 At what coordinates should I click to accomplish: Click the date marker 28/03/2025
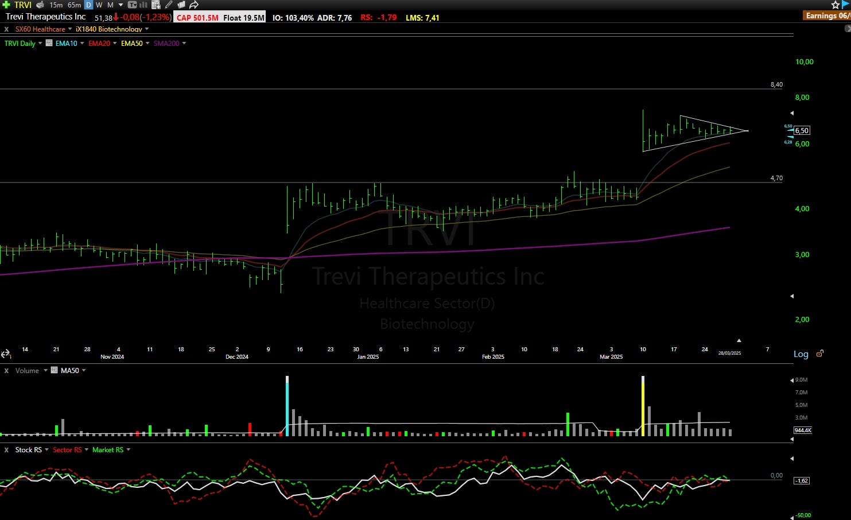pos(729,353)
